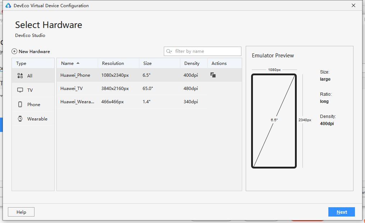Image resolution: width=365 pixels, height=223 pixels.
Task: Click the New Hardware plus icon
Action: click(x=14, y=51)
